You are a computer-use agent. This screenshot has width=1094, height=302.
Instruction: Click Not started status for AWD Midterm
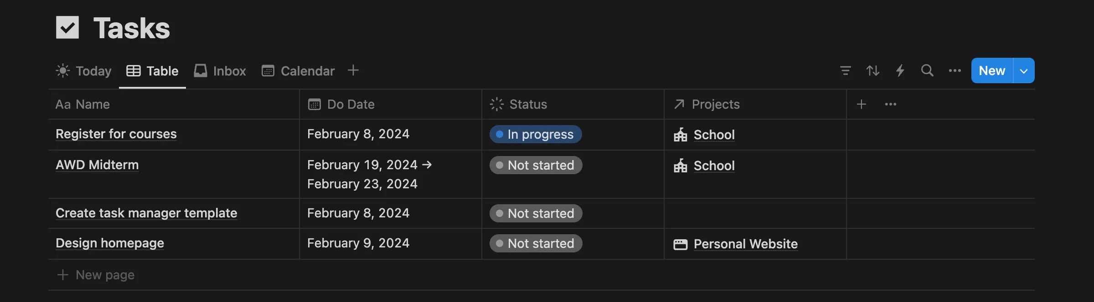point(535,165)
